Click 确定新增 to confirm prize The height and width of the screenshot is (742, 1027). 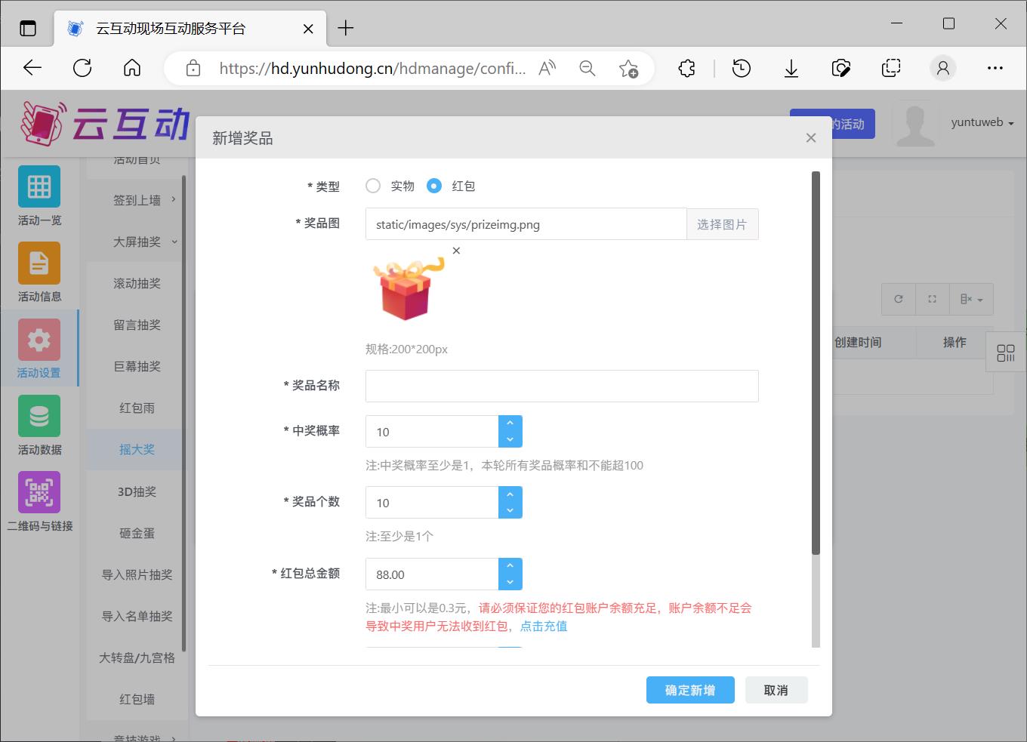tap(690, 690)
